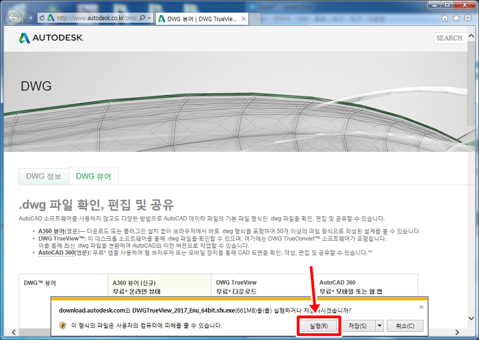Click the Autodesk logo
Screen dimensions: 479x340
click(x=51, y=38)
